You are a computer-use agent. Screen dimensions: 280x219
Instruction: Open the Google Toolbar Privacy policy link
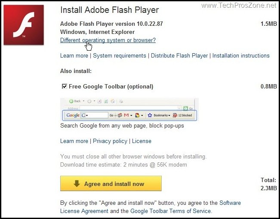pos(110,141)
